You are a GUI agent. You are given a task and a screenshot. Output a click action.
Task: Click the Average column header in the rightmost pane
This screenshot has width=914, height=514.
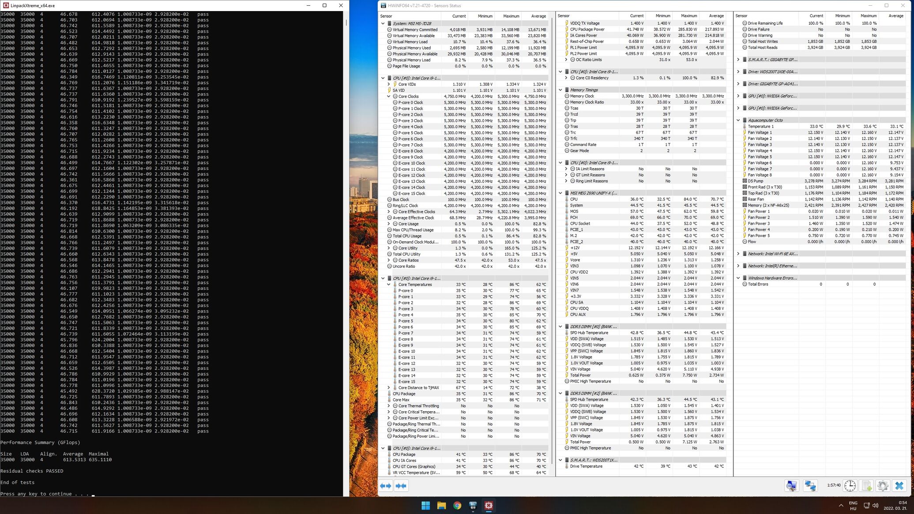coord(893,16)
